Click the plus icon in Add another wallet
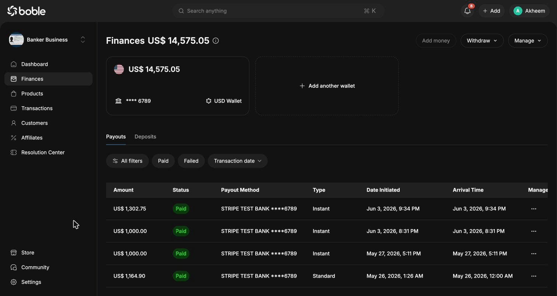Viewport: 557px width, 296px height. (x=302, y=86)
